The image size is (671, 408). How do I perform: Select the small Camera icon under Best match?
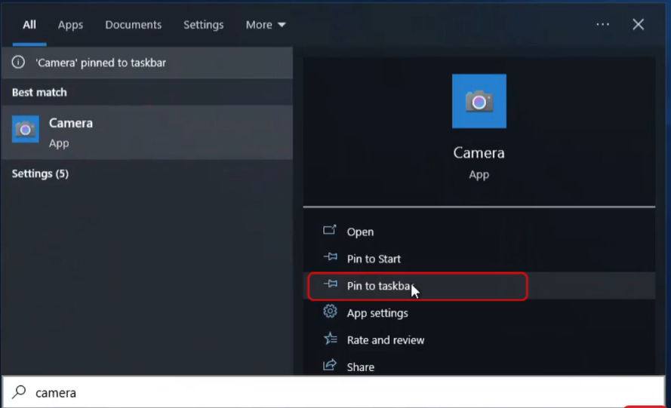click(x=26, y=130)
